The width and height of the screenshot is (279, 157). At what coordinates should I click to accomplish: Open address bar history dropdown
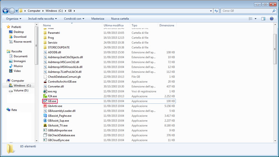[211, 11]
